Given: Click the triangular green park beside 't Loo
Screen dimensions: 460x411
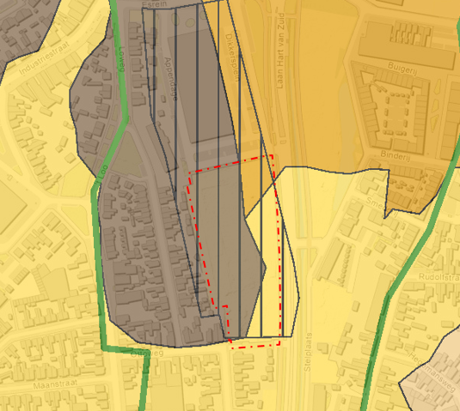Looking at the screenshot, I should [x=126, y=155].
